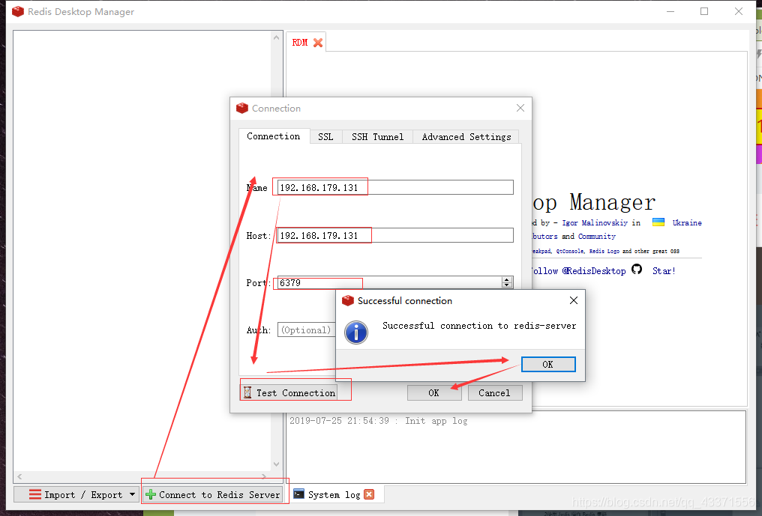Click the Auth optional password field
Screen dimensions: 762x516
pos(306,330)
